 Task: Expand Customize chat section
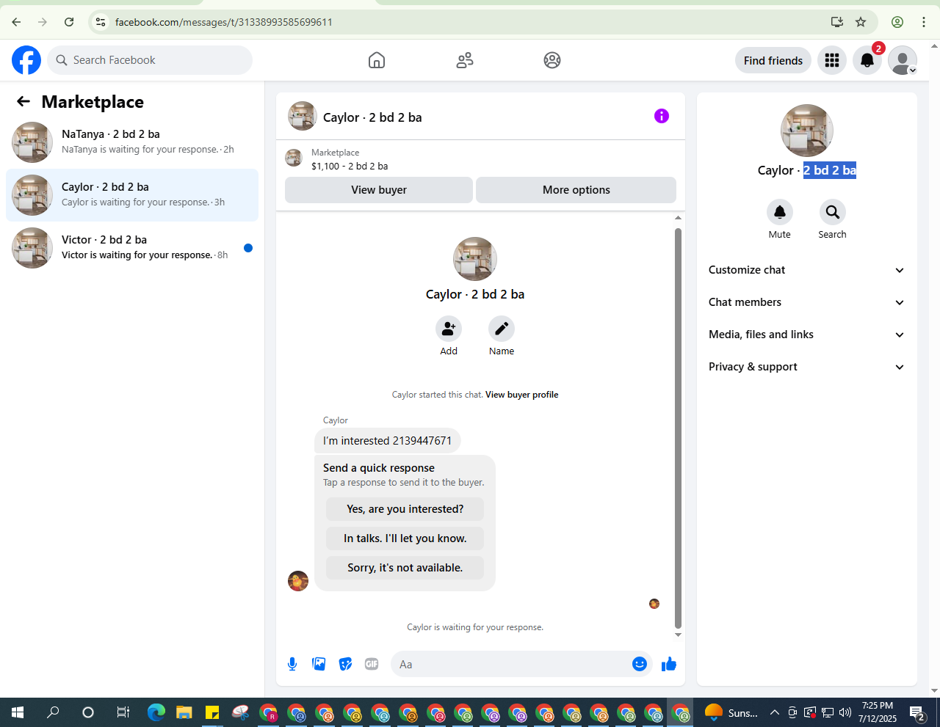(x=806, y=270)
